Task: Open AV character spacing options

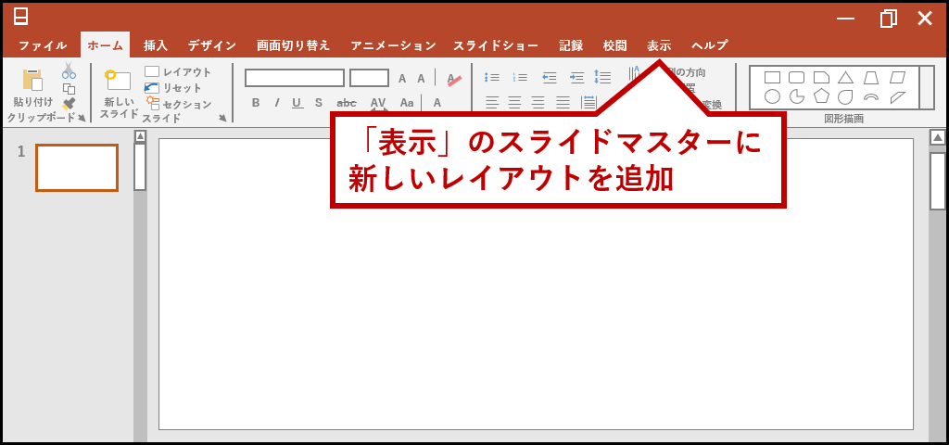Action: pos(378,104)
